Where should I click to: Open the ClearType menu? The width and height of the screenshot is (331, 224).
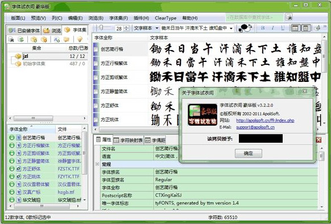tap(165, 18)
